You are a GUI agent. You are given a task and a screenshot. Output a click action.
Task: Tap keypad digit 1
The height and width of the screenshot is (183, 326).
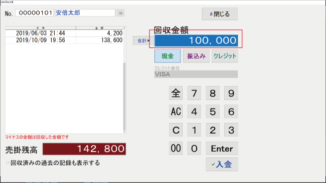[194, 130]
